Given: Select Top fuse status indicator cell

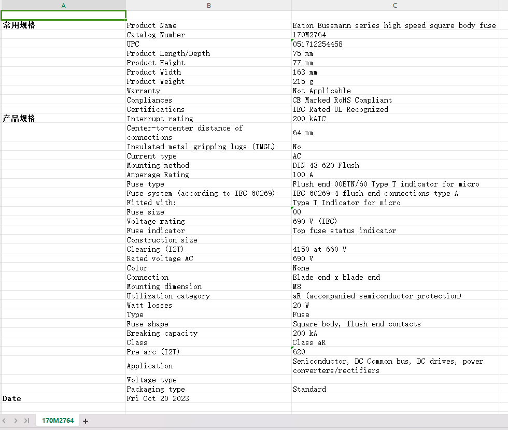Looking at the screenshot, I should [x=395, y=231].
